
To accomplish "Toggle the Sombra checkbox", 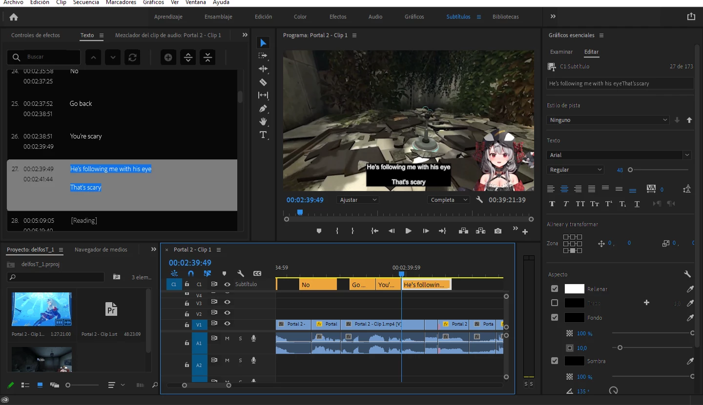I will (x=555, y=361).
